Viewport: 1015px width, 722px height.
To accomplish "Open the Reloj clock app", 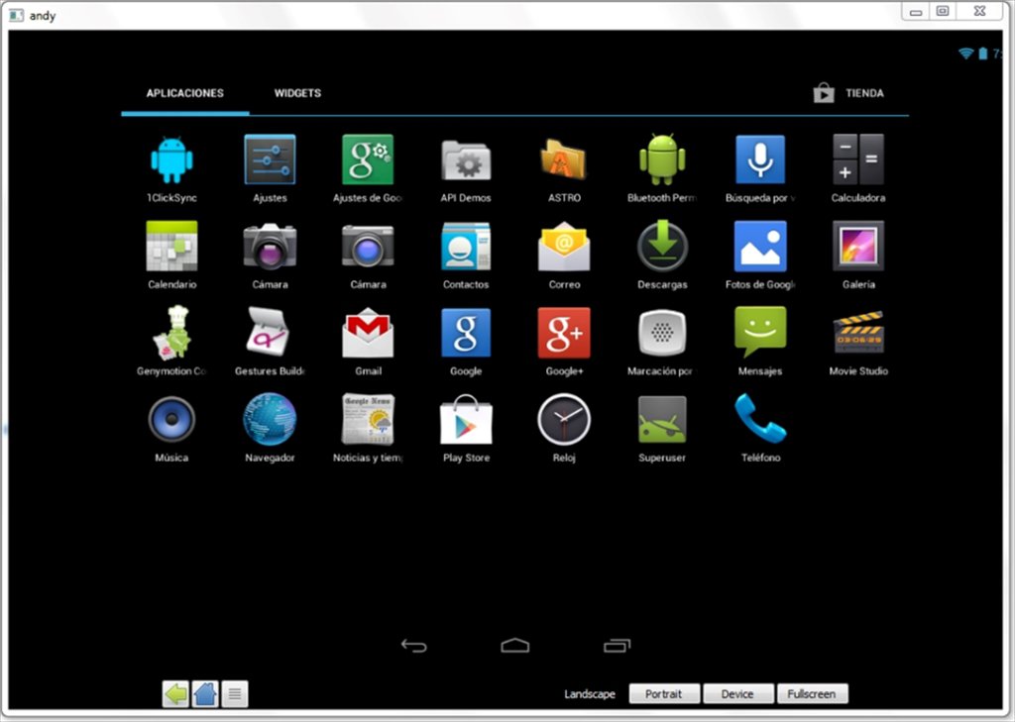I will (563, 421).
